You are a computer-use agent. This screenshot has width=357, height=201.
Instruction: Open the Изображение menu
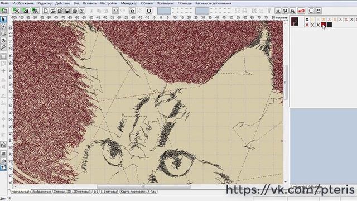pos(23,3)
